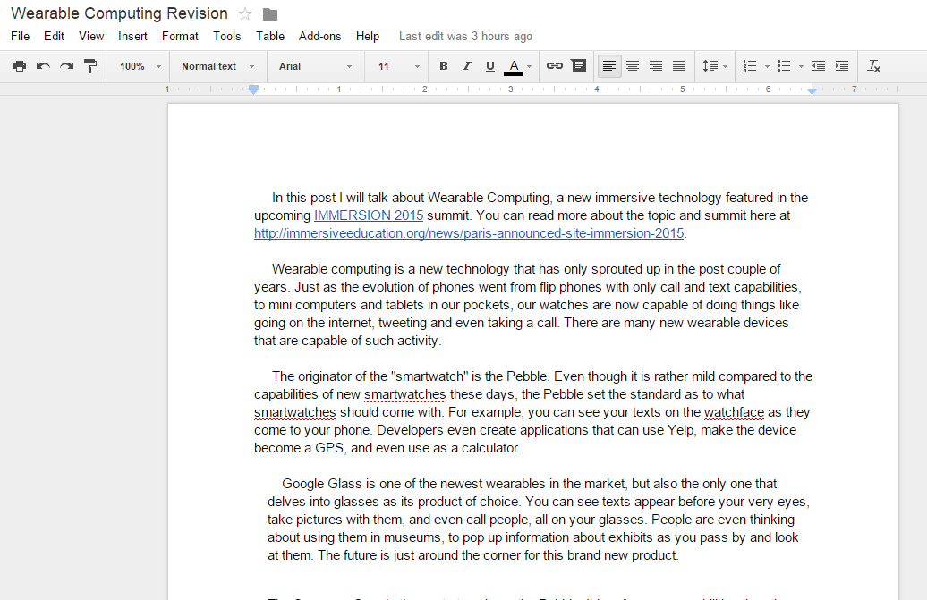Increase paragraph indent
The height and width of the screenshot is (600, 927).
coord(842,66)
